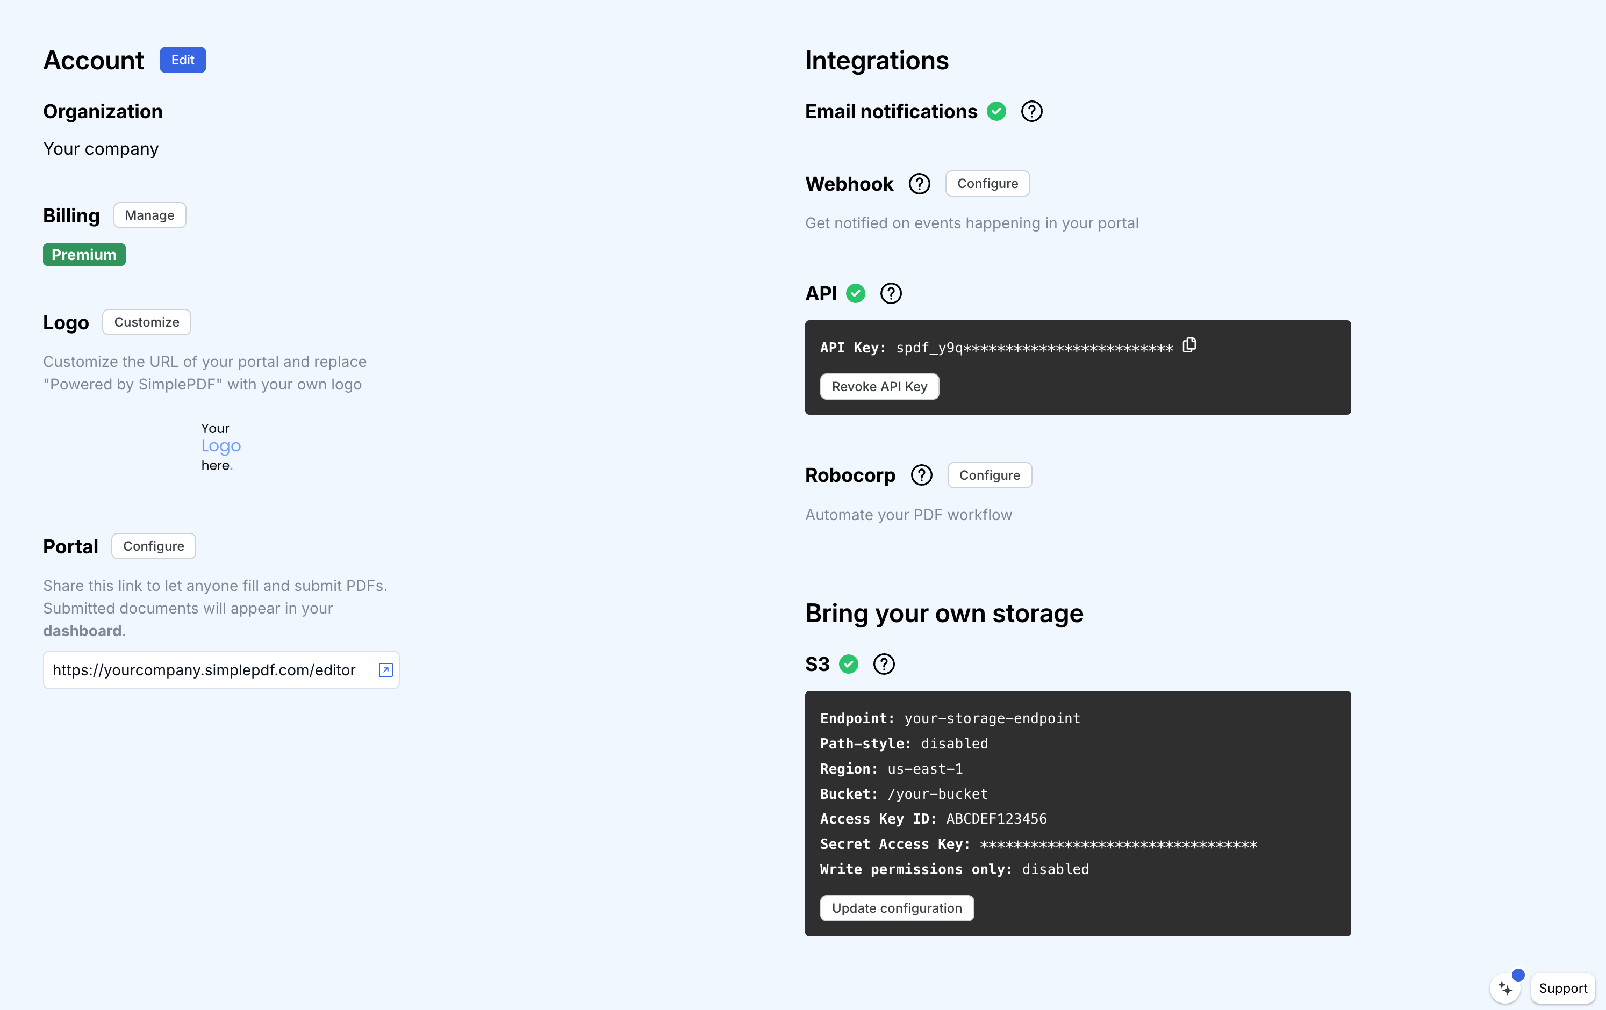The image size is (1606, 1010).
Task: Click the masked API Key value
Action: click(1035, 348)
